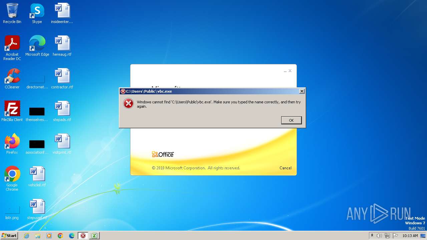Select CCleaner desktop shortcut
427x240 pixels.
point(12,79)
